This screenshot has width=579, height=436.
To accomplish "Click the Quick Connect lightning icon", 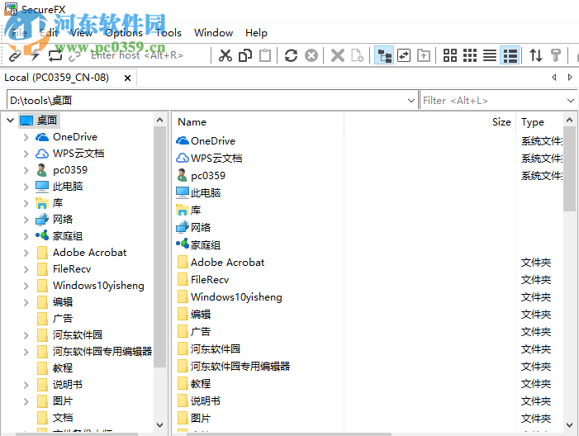I will pos(35,56).
